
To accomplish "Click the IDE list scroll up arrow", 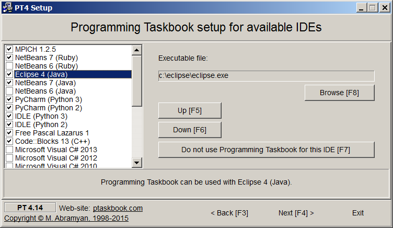I will pyautogui.click(x=136, y=50).
